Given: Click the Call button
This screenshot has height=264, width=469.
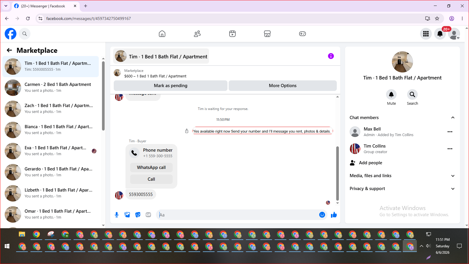Looking at the screenshot, I should 151,179.
